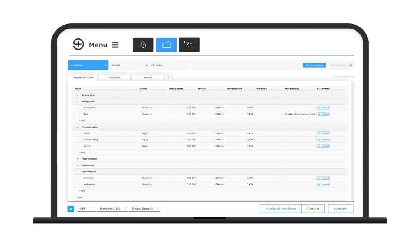Open the Navigation: DE language dropdown
The width and height of the screenshot is (420, 244).
(112, 208)
